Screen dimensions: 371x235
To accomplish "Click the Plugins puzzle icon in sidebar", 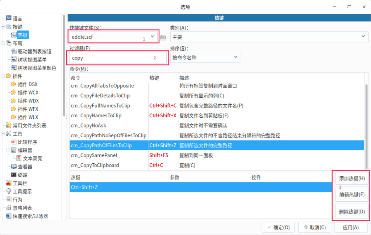I will tap(8, 76).
